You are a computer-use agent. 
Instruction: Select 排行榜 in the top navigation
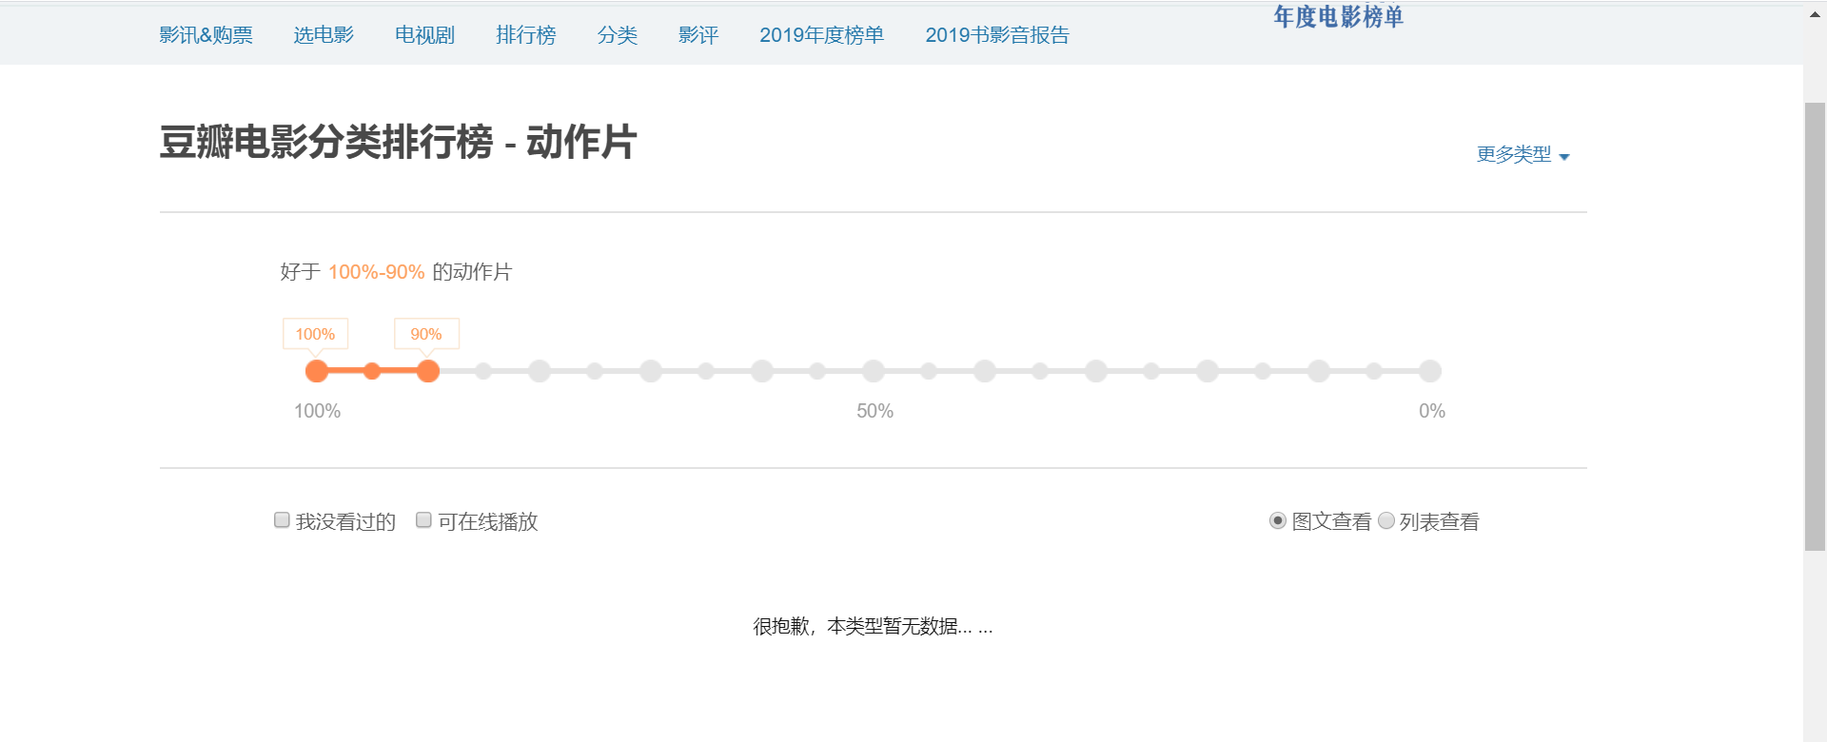[525, 35]
